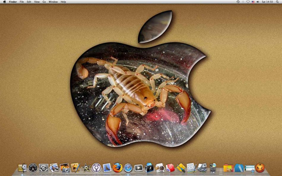Viewport: 282px width, 176px height.
Task: Launch Preview app with photos and loupe icon
Action: (54, 168)
